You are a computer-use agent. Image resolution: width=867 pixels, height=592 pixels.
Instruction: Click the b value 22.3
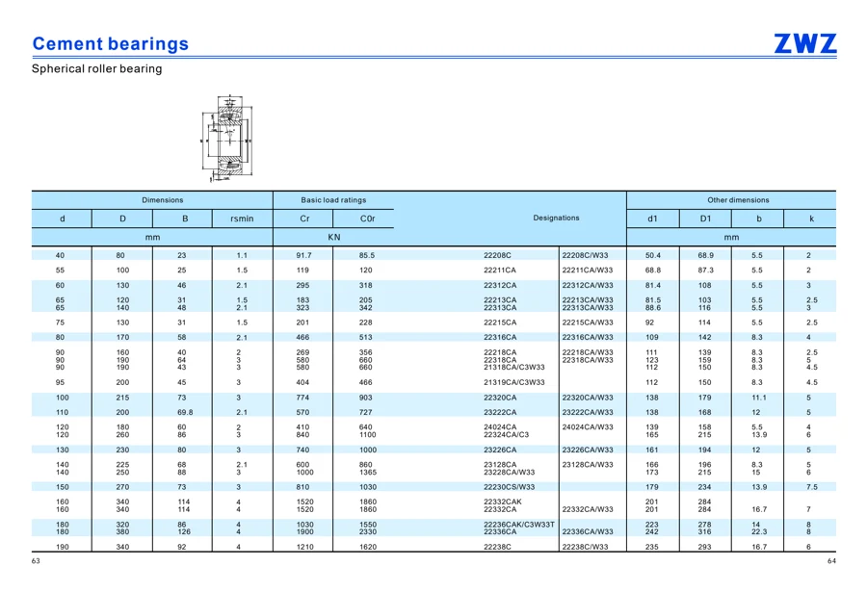(x=759, y=531)
